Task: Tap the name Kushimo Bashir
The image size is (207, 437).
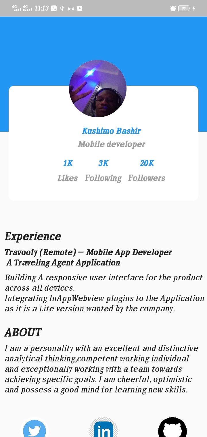Action: (x=112, y=131)
